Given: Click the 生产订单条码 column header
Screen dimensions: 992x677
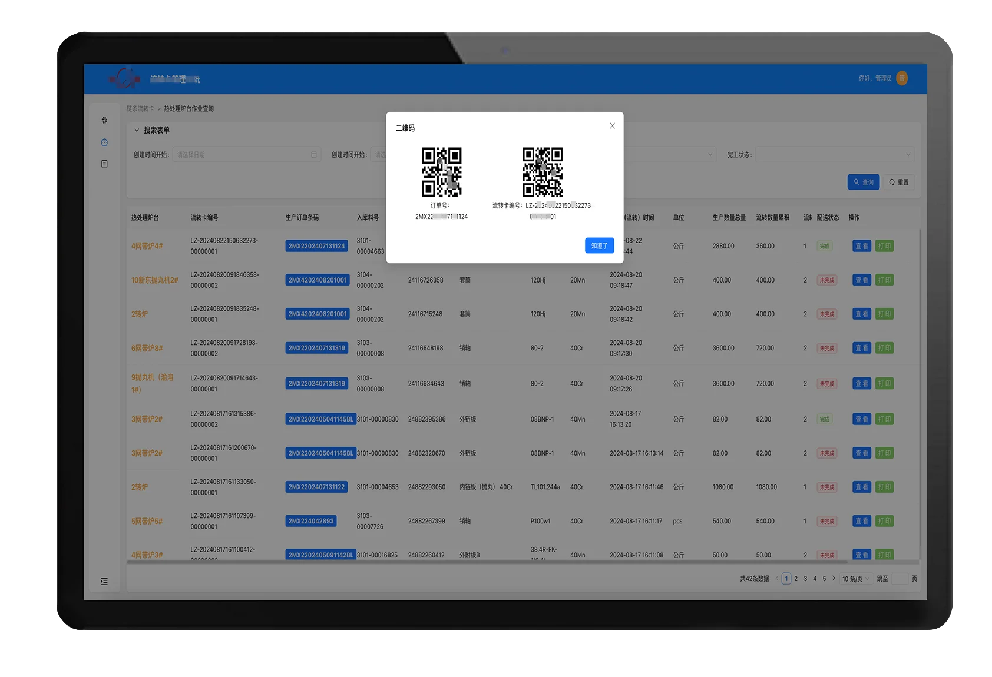Looking at the screenshot, I should click(x=302, y=218).
